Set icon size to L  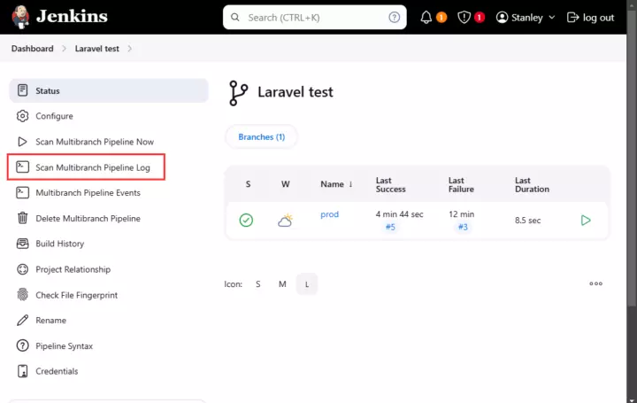(307, 283)
